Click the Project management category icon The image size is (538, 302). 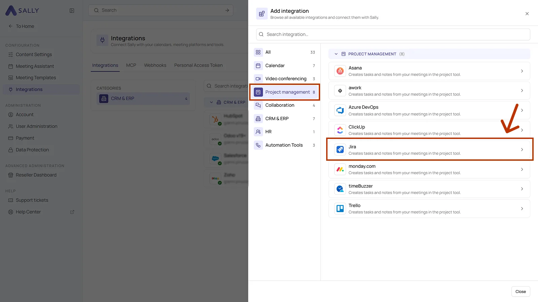coord(258,92)
